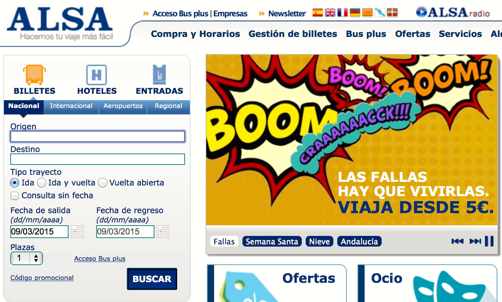
Task: Click the BUSCAR search button
Action: 152,279
